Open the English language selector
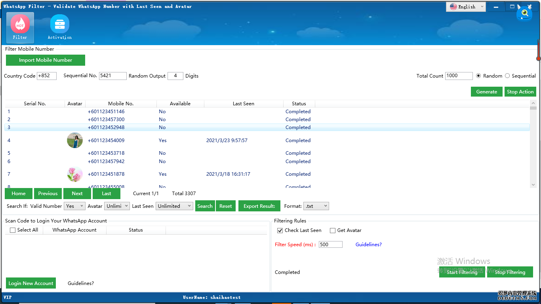Screen dimensions: 541x304 click(466, 7)
